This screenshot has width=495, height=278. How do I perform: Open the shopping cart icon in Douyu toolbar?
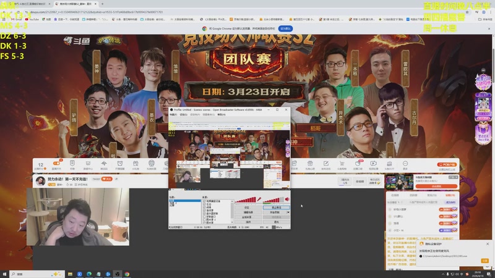point(342,163)
